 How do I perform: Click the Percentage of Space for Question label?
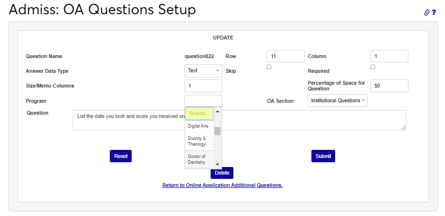coord(336,86)
